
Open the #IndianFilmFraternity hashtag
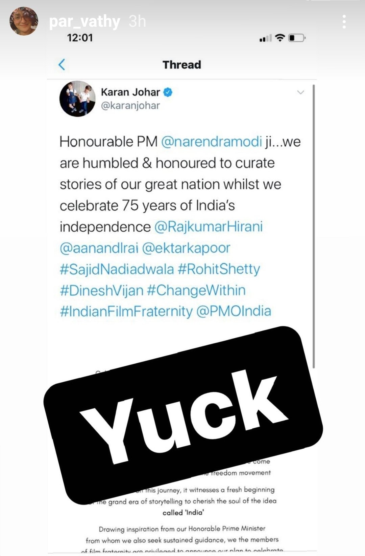[126, 311]
